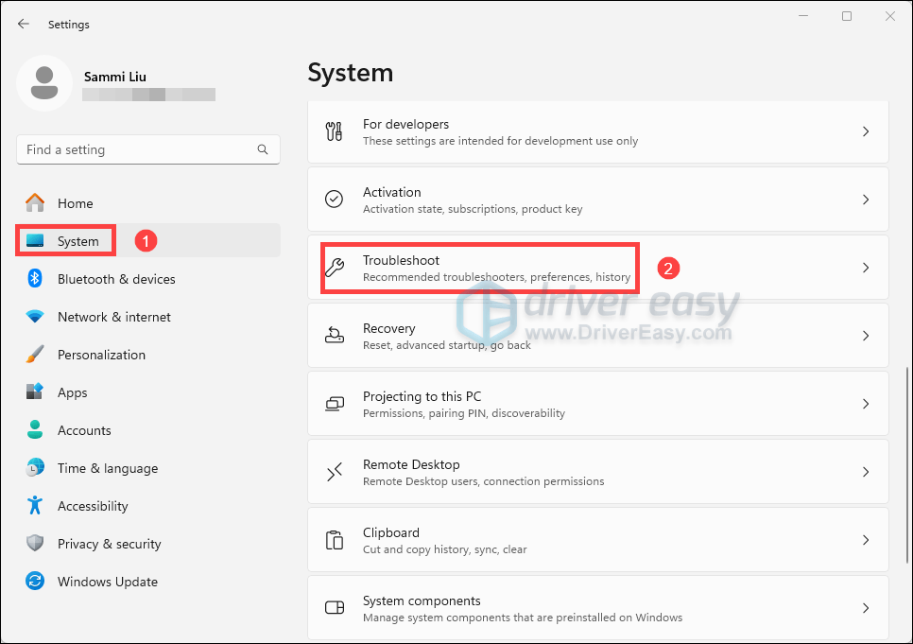
Task: Focus the Find a setting search box
Action: [137, 149]
